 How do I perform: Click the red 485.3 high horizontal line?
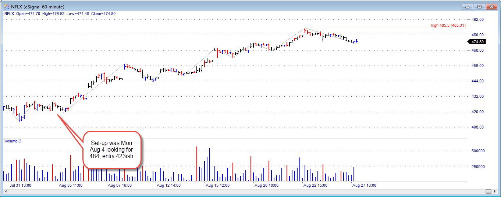click(385, 28)
